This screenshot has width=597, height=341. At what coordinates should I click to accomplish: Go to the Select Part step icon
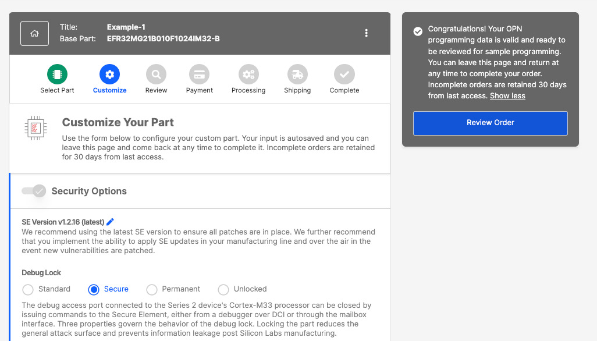[x=57, y=74]
